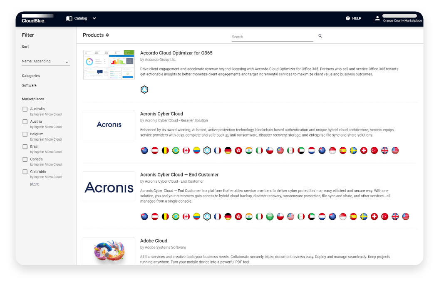Open the Adobe Cloud thumbnail image

click(x=109, y=251)
